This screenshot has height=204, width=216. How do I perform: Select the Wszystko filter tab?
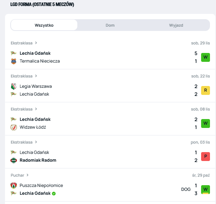44,25
